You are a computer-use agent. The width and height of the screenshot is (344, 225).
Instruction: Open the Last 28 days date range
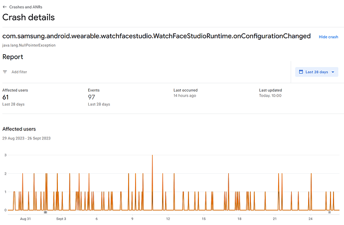tap(317, 72)
